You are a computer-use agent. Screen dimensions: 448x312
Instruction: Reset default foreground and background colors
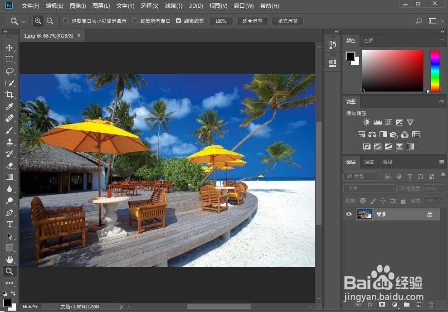click(5, 293)
